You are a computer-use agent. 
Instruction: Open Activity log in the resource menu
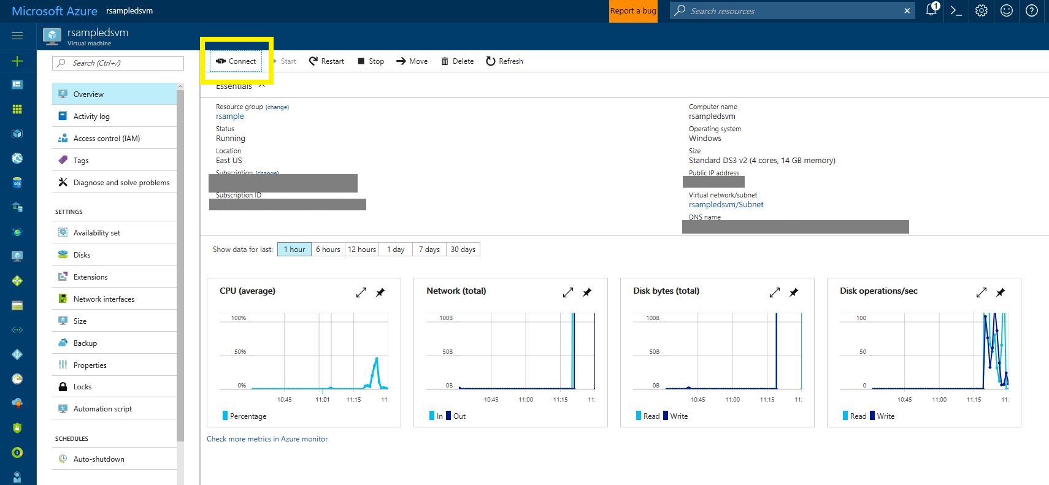tap(115, 116)
